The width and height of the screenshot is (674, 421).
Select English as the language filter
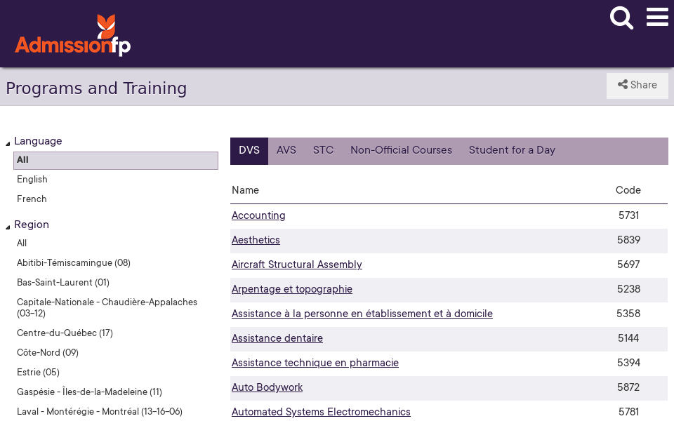click(32, 180)
